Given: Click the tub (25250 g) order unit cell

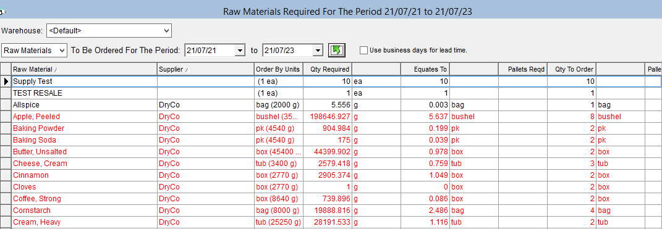Looking at the screenshot, I should [x=279, y=222].
